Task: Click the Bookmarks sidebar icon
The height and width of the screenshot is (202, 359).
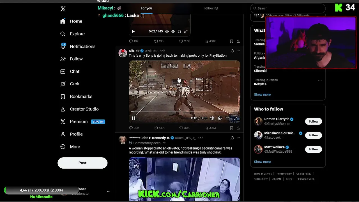Action: 63,97
